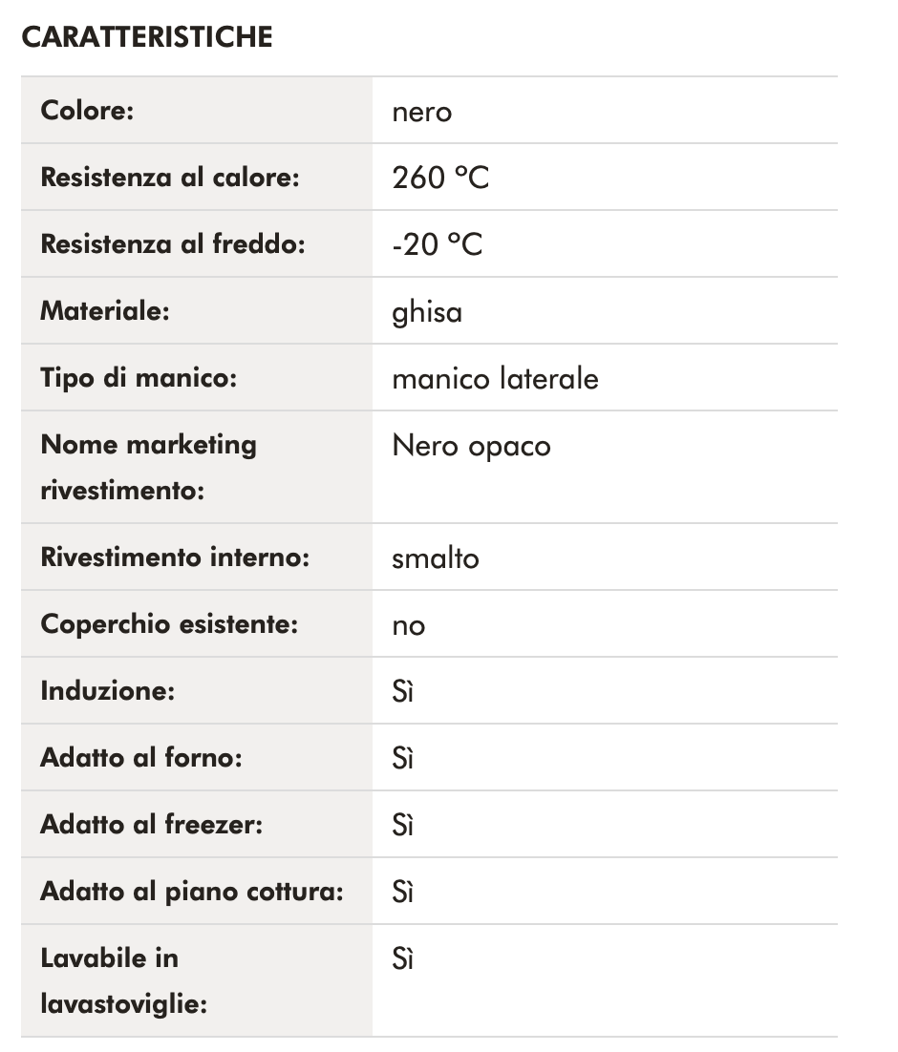Click the "Adatto al piano cottura:" label
The width and height of the screenshot is (898, 1052).
pyautogui.click(x=191, y=892)
